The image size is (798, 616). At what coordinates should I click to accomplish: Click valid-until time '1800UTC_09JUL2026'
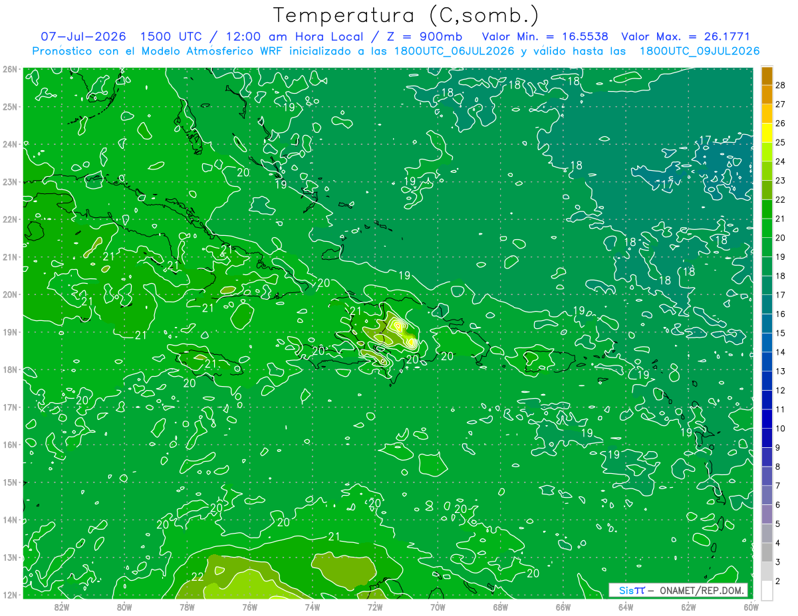pyautogui.click(x=700, y=51)
